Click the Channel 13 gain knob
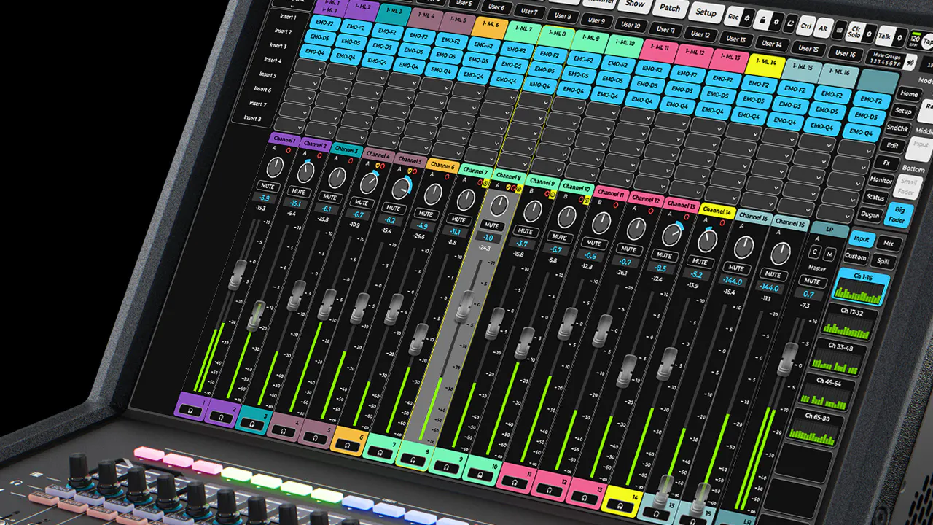This screenshot has width=933, height=525. [671, 234]
